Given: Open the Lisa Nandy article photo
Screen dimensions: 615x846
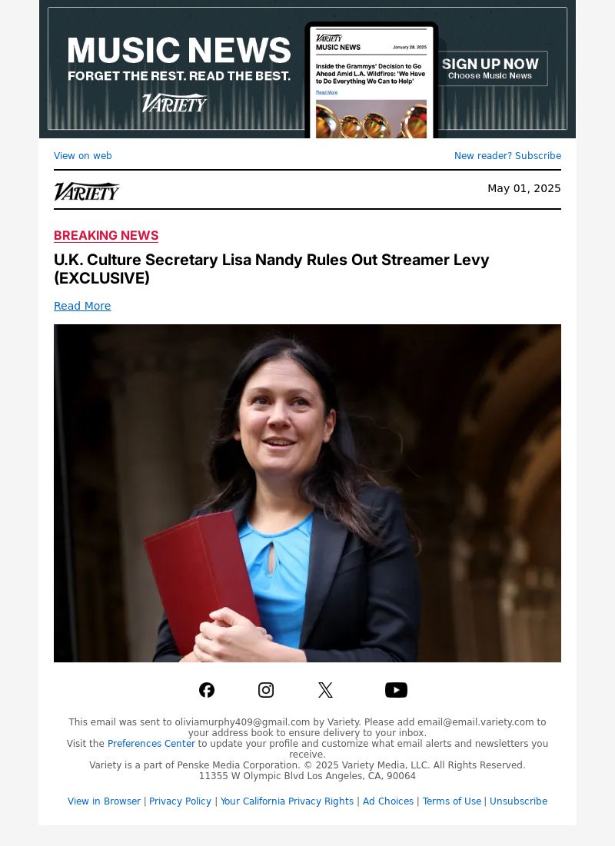Looking at the screenshot, I should click(x=307, y=493).
